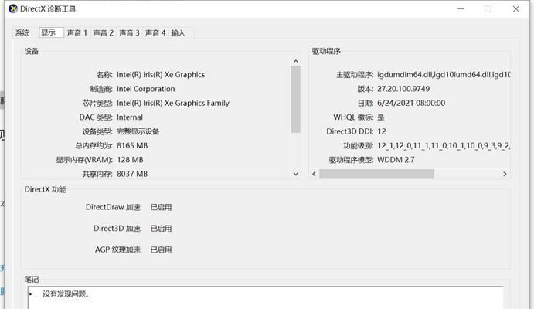Screen dimensions: 534x309
Task: Minimize the DirectX 诊断工具 window
Action: point(461,8)
